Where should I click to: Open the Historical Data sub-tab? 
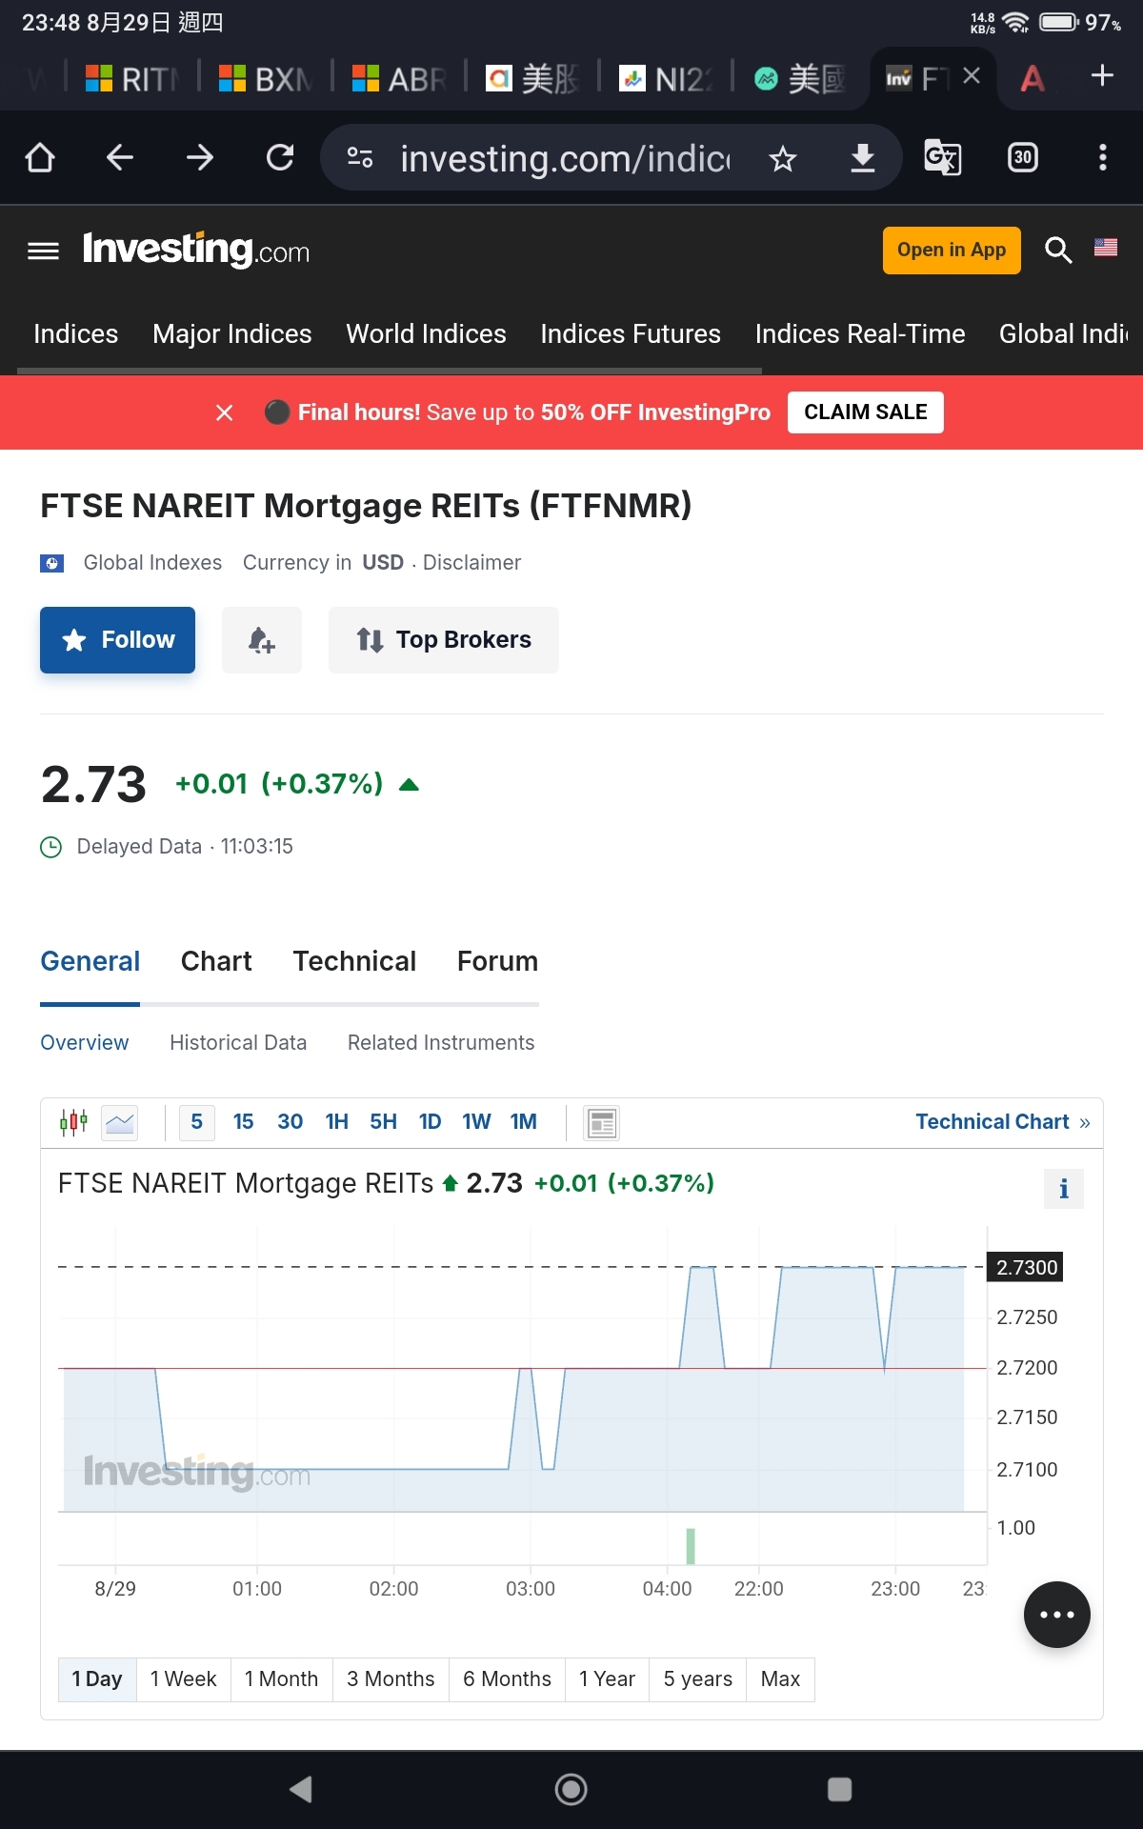(x=238, y=1042)
